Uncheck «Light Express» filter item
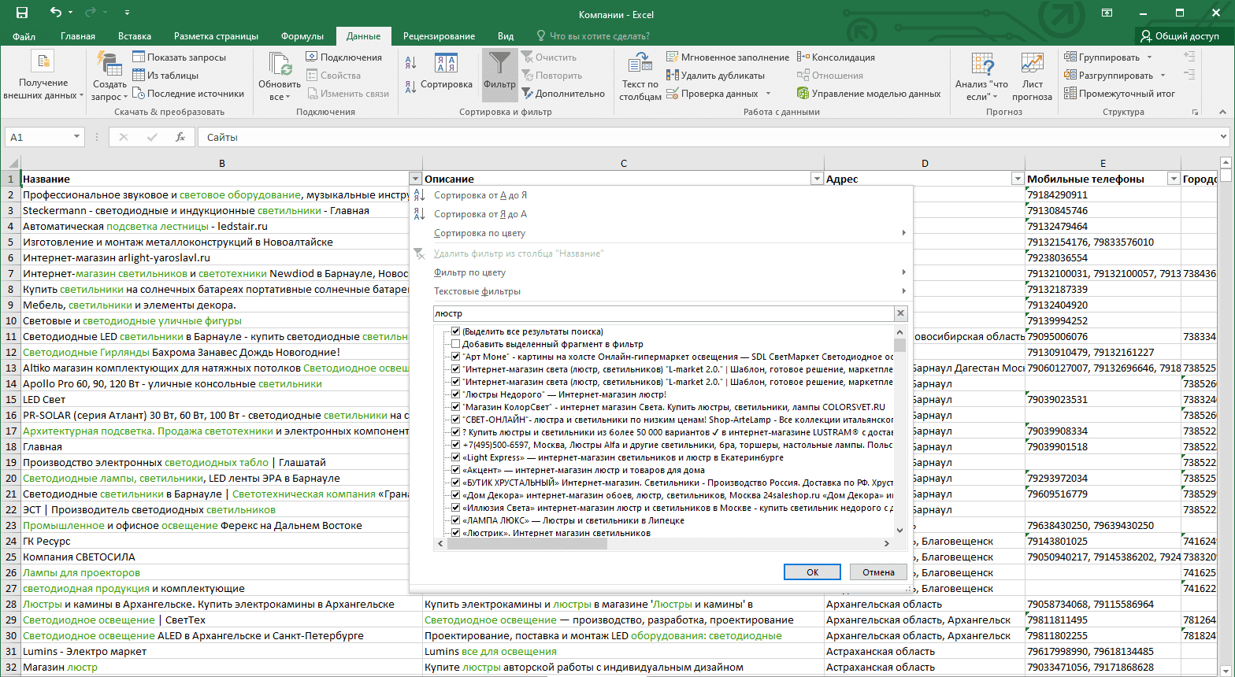1235x677 pixels. [455, 457]
